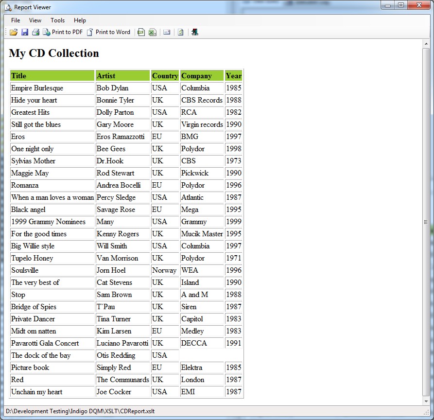Screen dimensions: 434x420
Task: Click the Open folder icon in toolbar
Action: pos(13,32)
